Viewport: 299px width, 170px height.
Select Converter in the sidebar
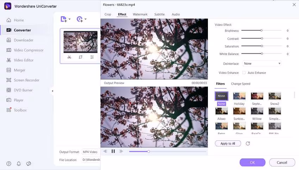[19, 30]
